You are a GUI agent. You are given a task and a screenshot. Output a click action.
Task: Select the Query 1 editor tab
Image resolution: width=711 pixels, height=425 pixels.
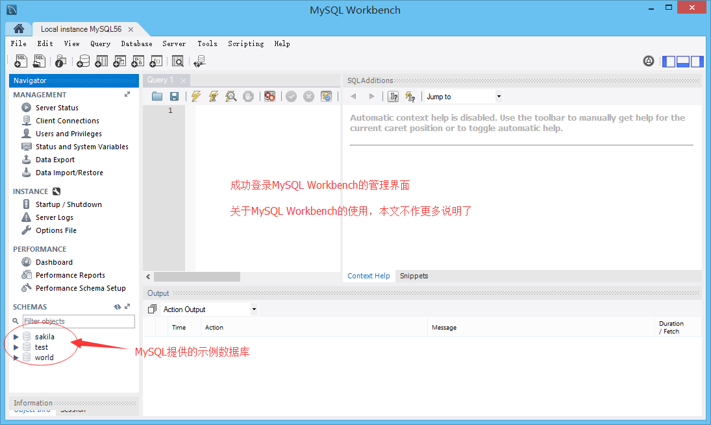(x=160, y=80)
